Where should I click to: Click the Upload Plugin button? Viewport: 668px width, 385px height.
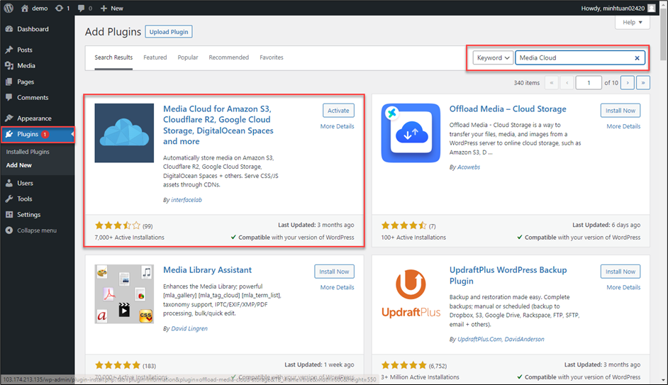click(169, 32)
